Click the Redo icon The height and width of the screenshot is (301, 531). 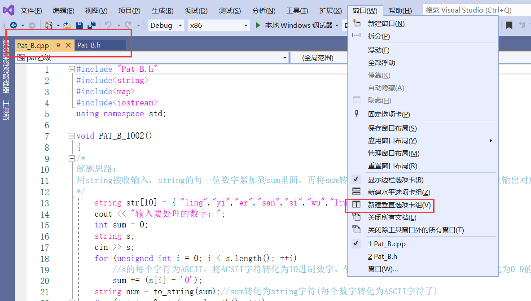(x=127, y=25)
